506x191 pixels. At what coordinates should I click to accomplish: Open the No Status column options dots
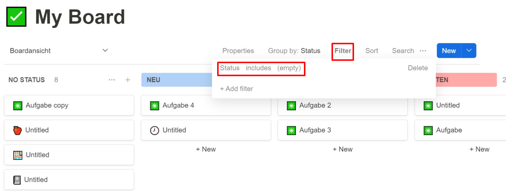(112, 80)
